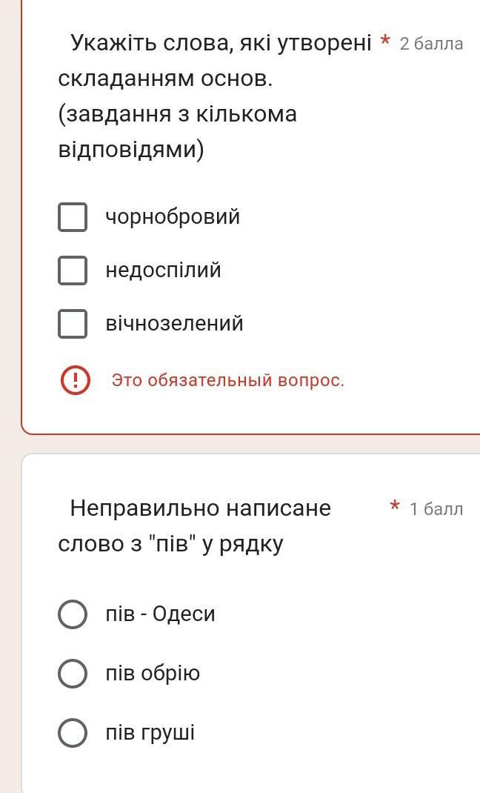Click the '1 балл' points label

coord(436,509)
